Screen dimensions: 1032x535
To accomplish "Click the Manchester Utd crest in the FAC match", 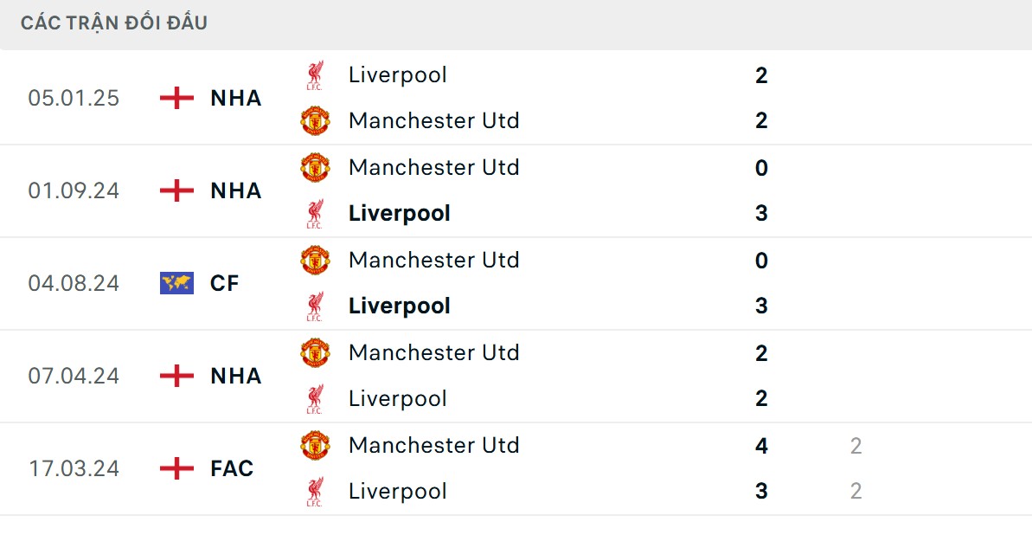I will [315, 445].
